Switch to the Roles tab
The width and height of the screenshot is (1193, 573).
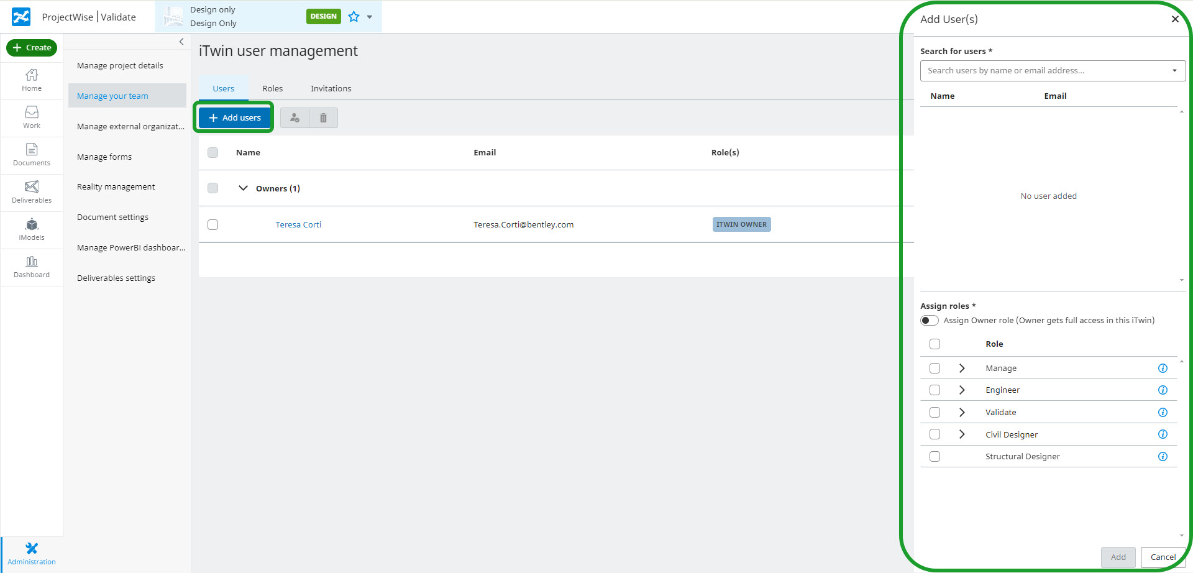272,88
